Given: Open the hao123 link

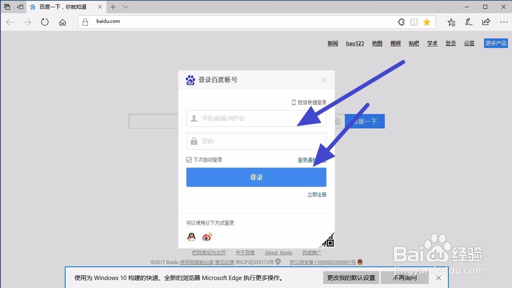Looking at the screenshot, I should 355,43.
